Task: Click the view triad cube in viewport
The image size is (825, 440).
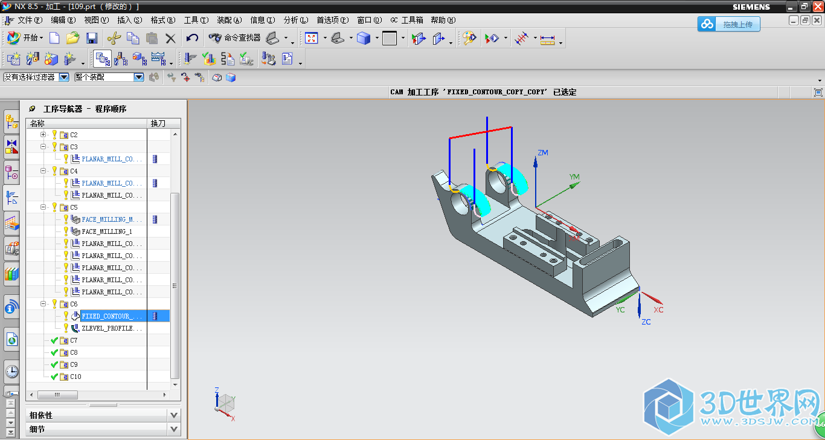Action: tap(225, 403)
